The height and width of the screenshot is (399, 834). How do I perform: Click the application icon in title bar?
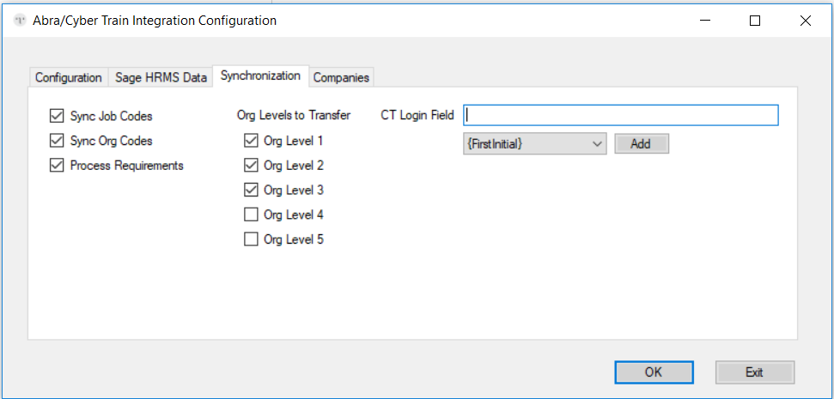pyautogui.click(x=20, y=21)
